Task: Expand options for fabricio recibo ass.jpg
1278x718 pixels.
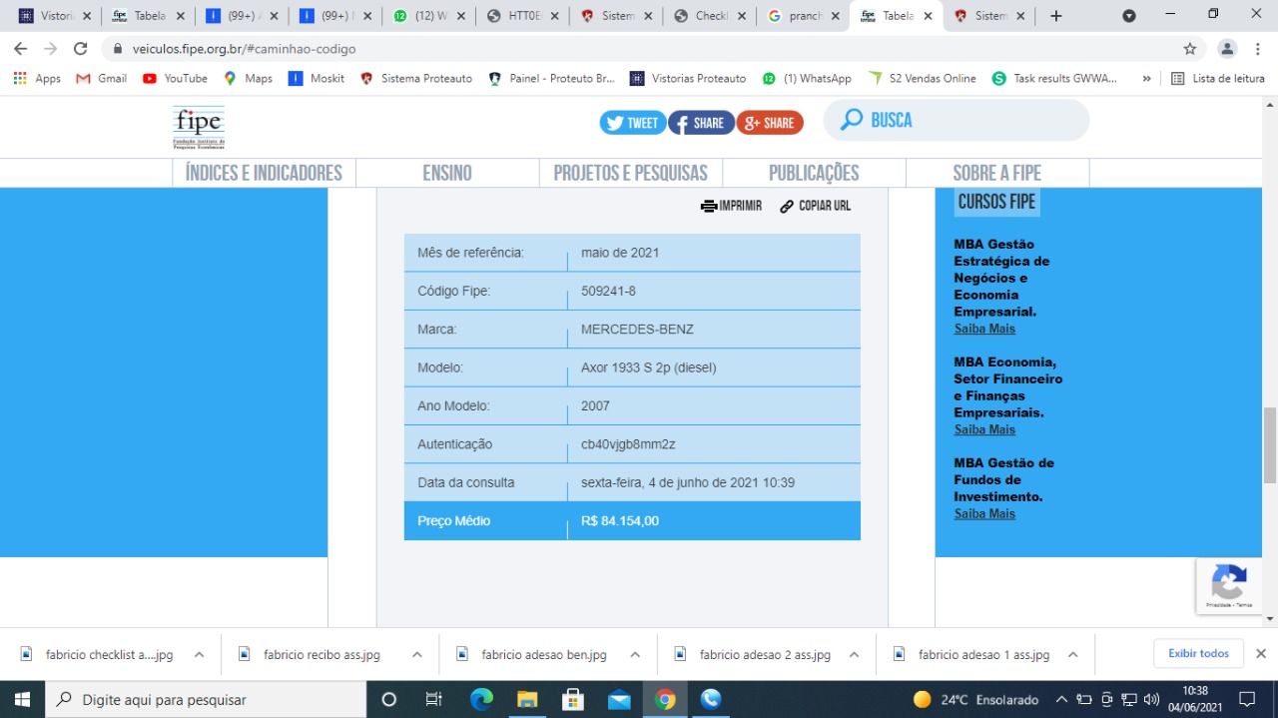Action: [x=417, y=655]
